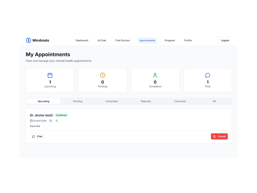Image resolution: width=257 pixels, height=193 pixels.
Task: Navigate to Profile
Action: (x=188, y=40)
